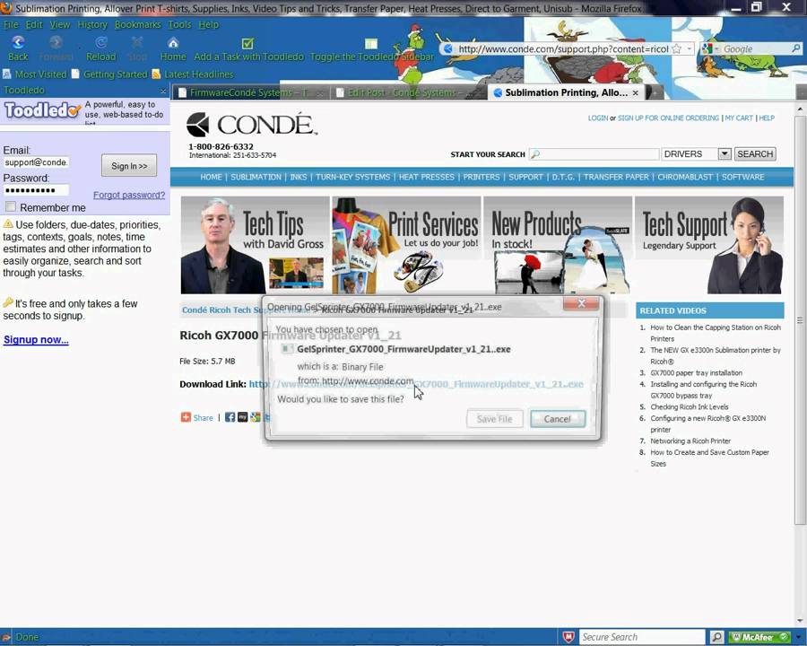Image resolution: width=807 pixels, height=646 pixels.
Task: Open the Latest Headlines feed bookmark
Action: (x=193, y=74)
